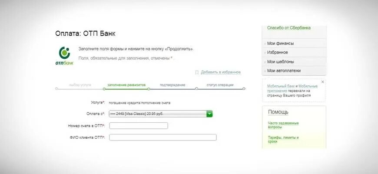The width and height of the screenshot is (378, 174).
Task: Select the подтверждение step
Action: pyautogui.click(x=172, y=85)
